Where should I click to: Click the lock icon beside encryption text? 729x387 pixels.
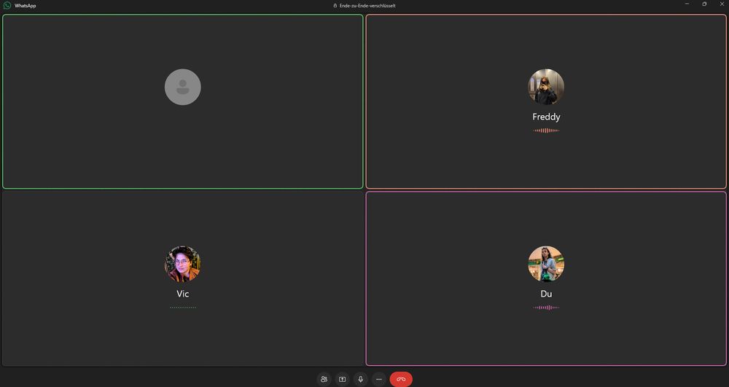(335, 6)
